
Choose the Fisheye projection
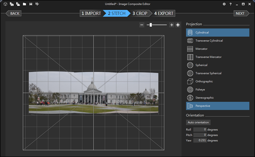[218, 90]
